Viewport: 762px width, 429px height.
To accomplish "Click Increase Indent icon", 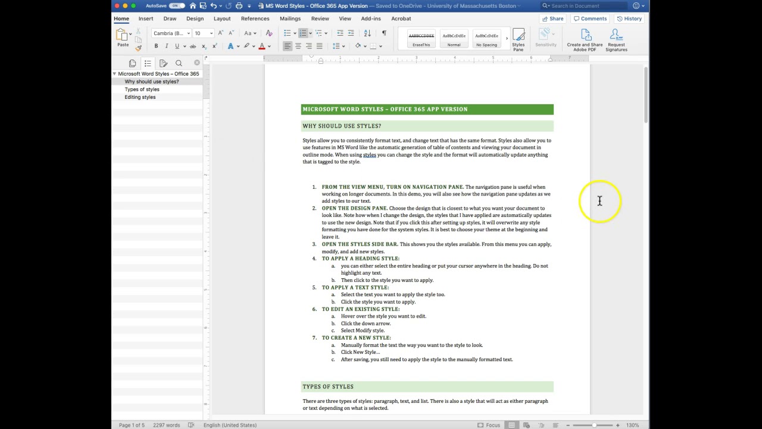I will (351, 33).
